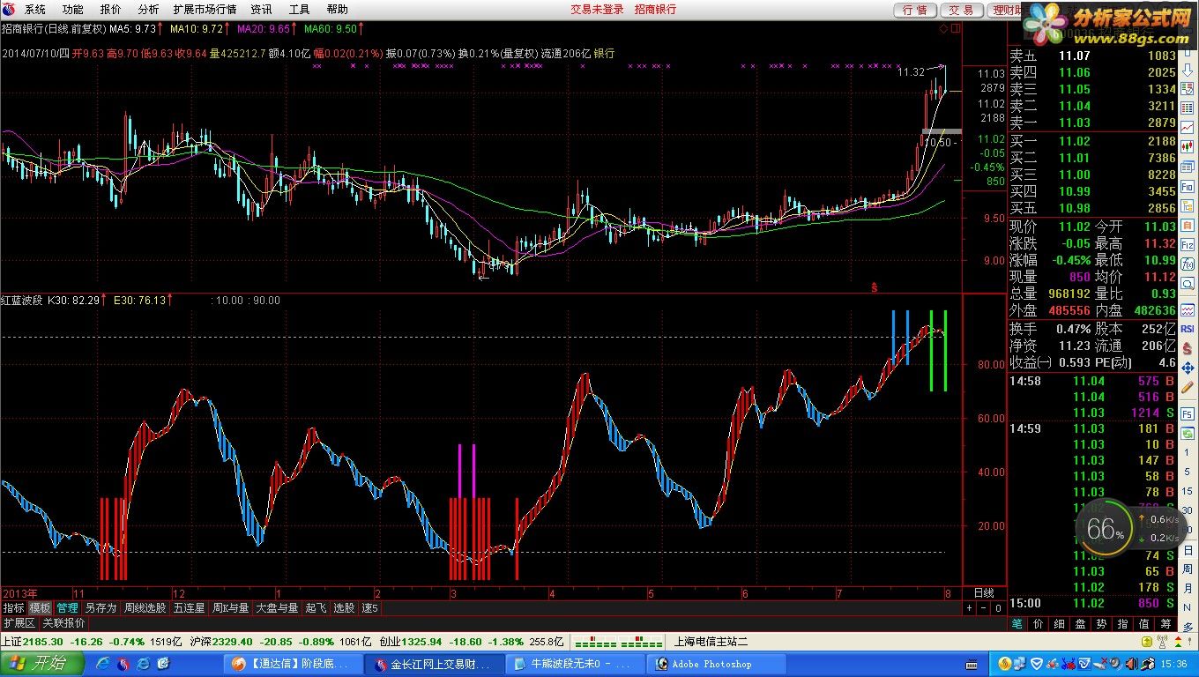The width and height of the screenshot is (1199, 677).
Task: Select the 细 tab in tick panel
Action: (1059, 623)
